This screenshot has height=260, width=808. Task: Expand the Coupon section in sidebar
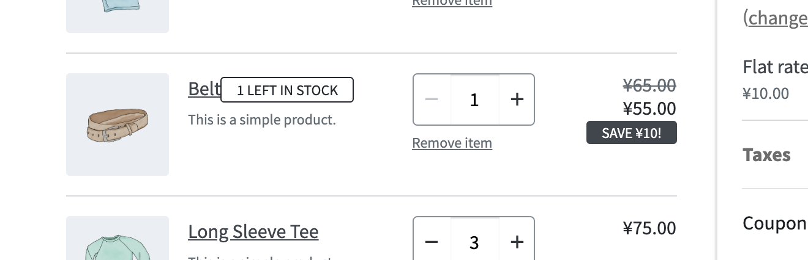pos(774,223)
